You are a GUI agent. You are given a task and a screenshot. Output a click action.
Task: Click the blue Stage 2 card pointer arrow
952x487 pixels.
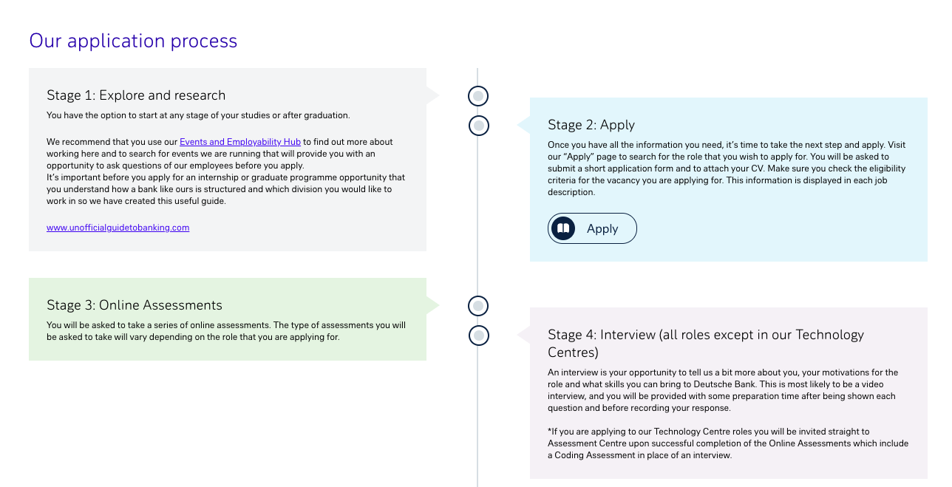click(523, 126)
